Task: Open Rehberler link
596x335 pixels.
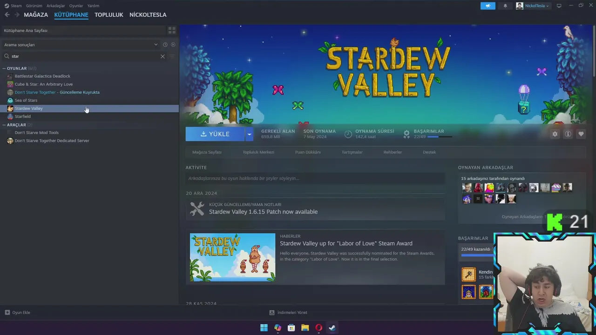Action: [393, 152]
